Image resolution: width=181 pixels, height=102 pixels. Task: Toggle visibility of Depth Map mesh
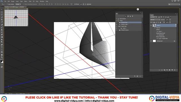117,26
